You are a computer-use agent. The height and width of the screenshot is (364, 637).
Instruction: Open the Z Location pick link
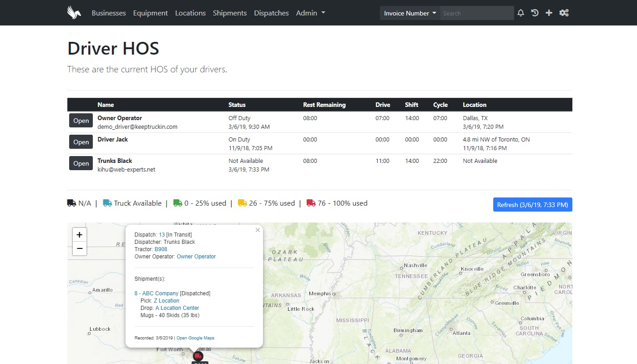[167, 301]
